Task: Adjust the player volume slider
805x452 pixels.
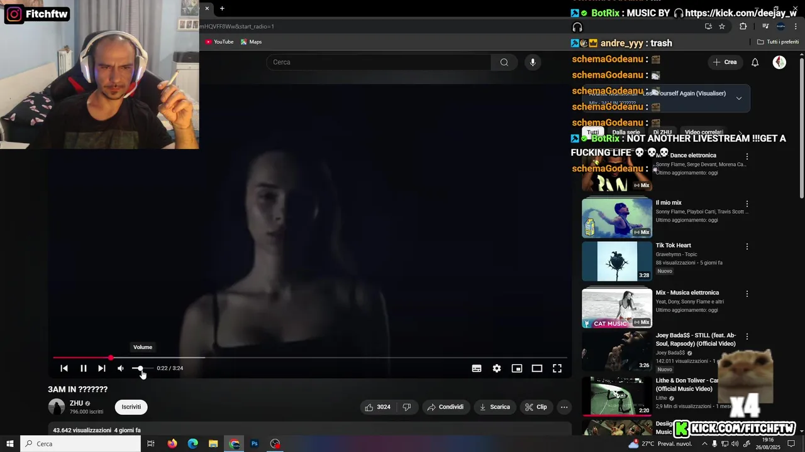Action: pyautogui.click(x=142, y=369)
